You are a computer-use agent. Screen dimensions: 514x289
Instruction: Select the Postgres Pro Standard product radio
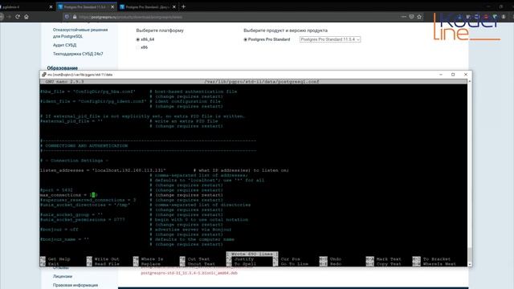[x=245, y=39]
